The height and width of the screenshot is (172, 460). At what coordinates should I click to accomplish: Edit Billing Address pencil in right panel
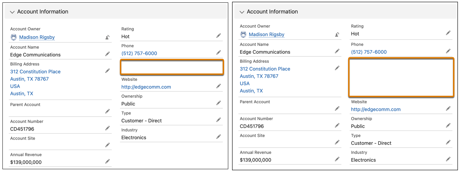(337, 68)
